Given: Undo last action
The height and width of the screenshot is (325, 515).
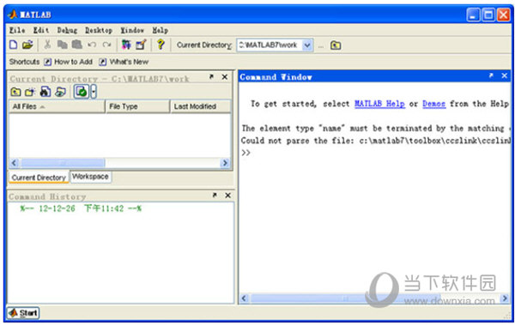Looking at the screenshot, I should click(92, 45).
